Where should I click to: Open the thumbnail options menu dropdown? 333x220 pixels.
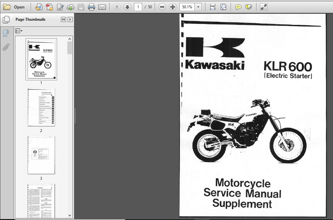[19, 31]
